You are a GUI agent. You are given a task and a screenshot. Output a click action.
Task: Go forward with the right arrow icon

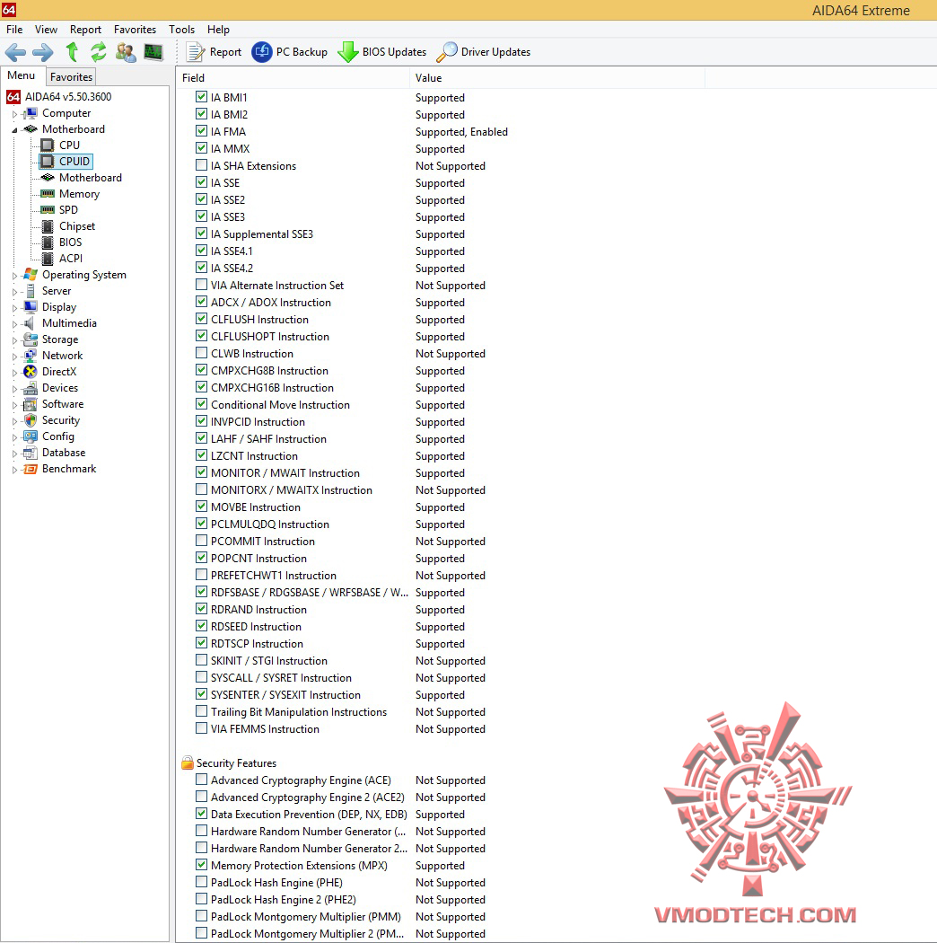point(43,52)
